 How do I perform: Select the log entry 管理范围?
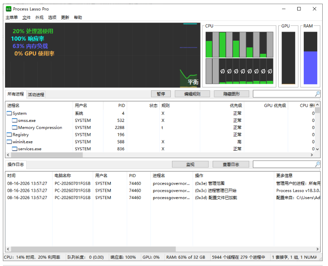point(163,183)
